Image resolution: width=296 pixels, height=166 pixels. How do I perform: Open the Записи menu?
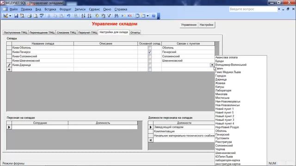(80, 9)
